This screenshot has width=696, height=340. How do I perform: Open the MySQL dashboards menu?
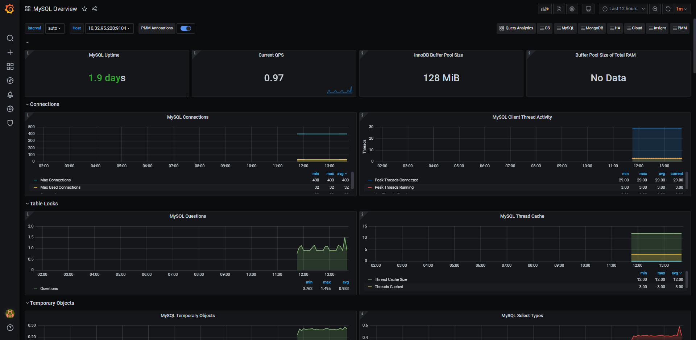click(565, 28)
